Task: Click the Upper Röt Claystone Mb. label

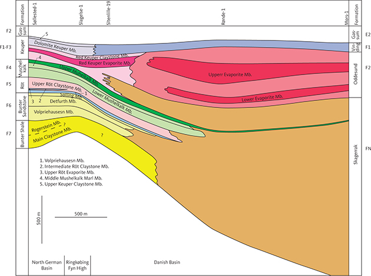Action: point(57,86)
